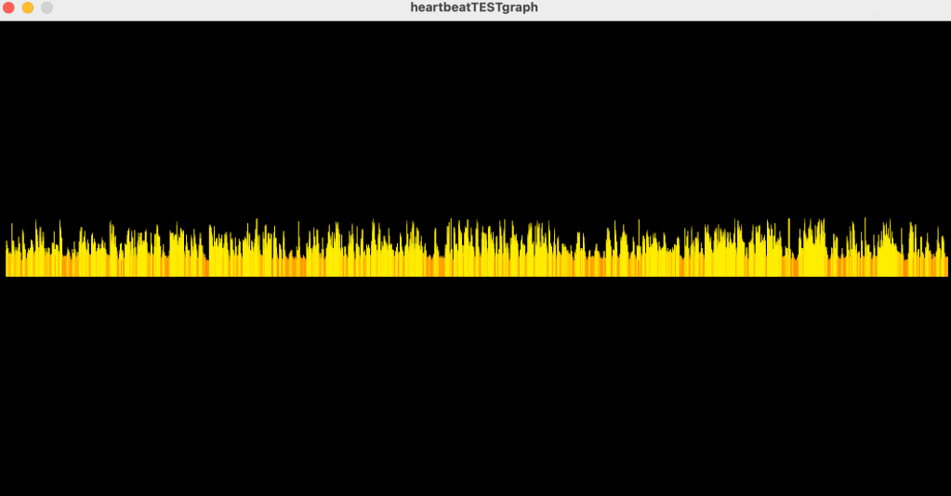Click the graph's flat bottom edge at its midpoint
The height and width of the screenshot is (496, 951).
coord(476,276)
